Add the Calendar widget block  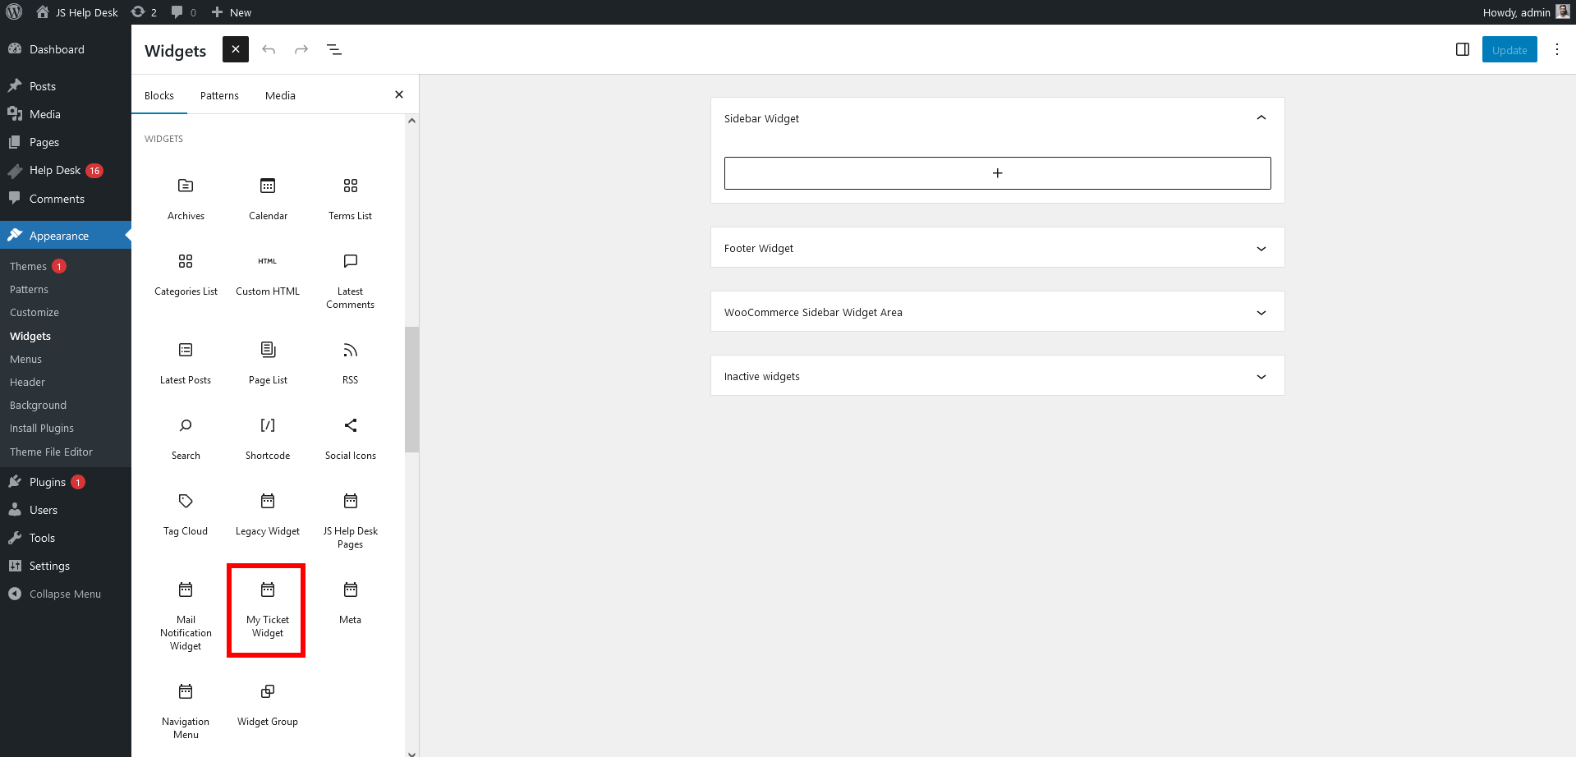pyautogui.click(x=268, y=197)
